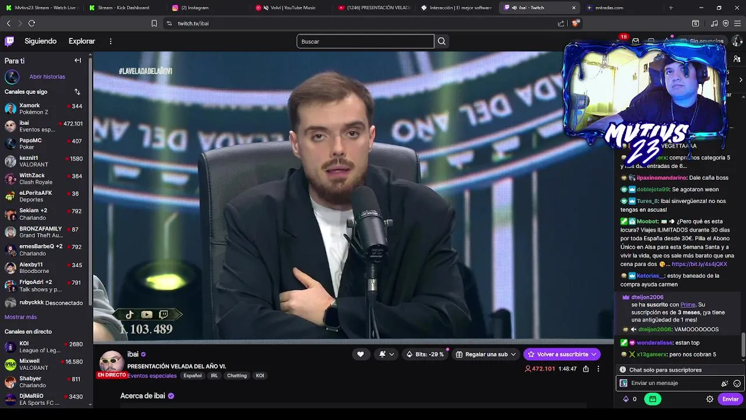This screenshot has height=420, width=746.
Task: Click the follow heart button
Action: point(360,354)
